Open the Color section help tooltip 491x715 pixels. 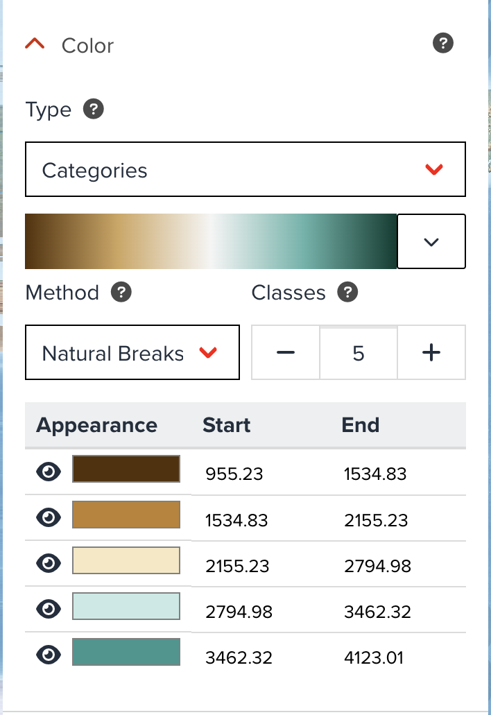(x=442, y=43)
